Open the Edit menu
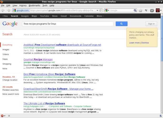 click(8, 6)
